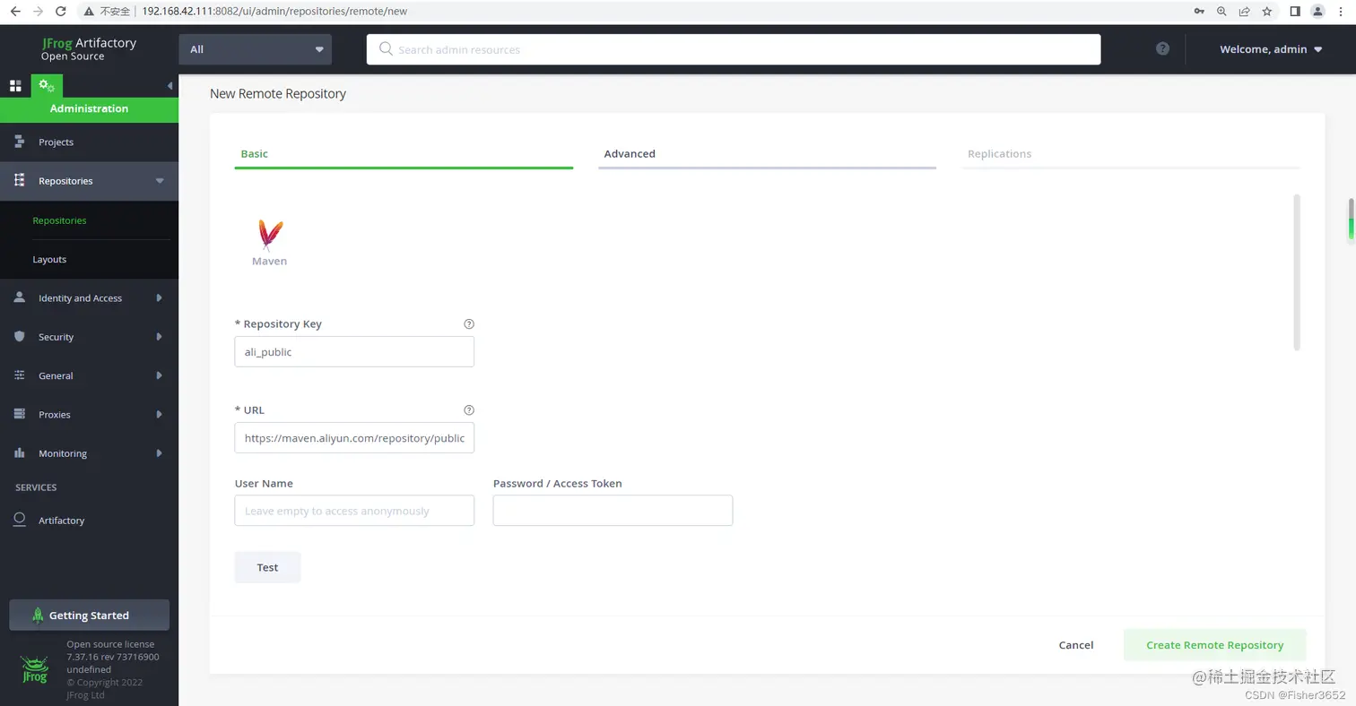The width and height of the screenshot is (1356, 706).
Task: Click Create Remote Repository button
Action: point(1214,645)
